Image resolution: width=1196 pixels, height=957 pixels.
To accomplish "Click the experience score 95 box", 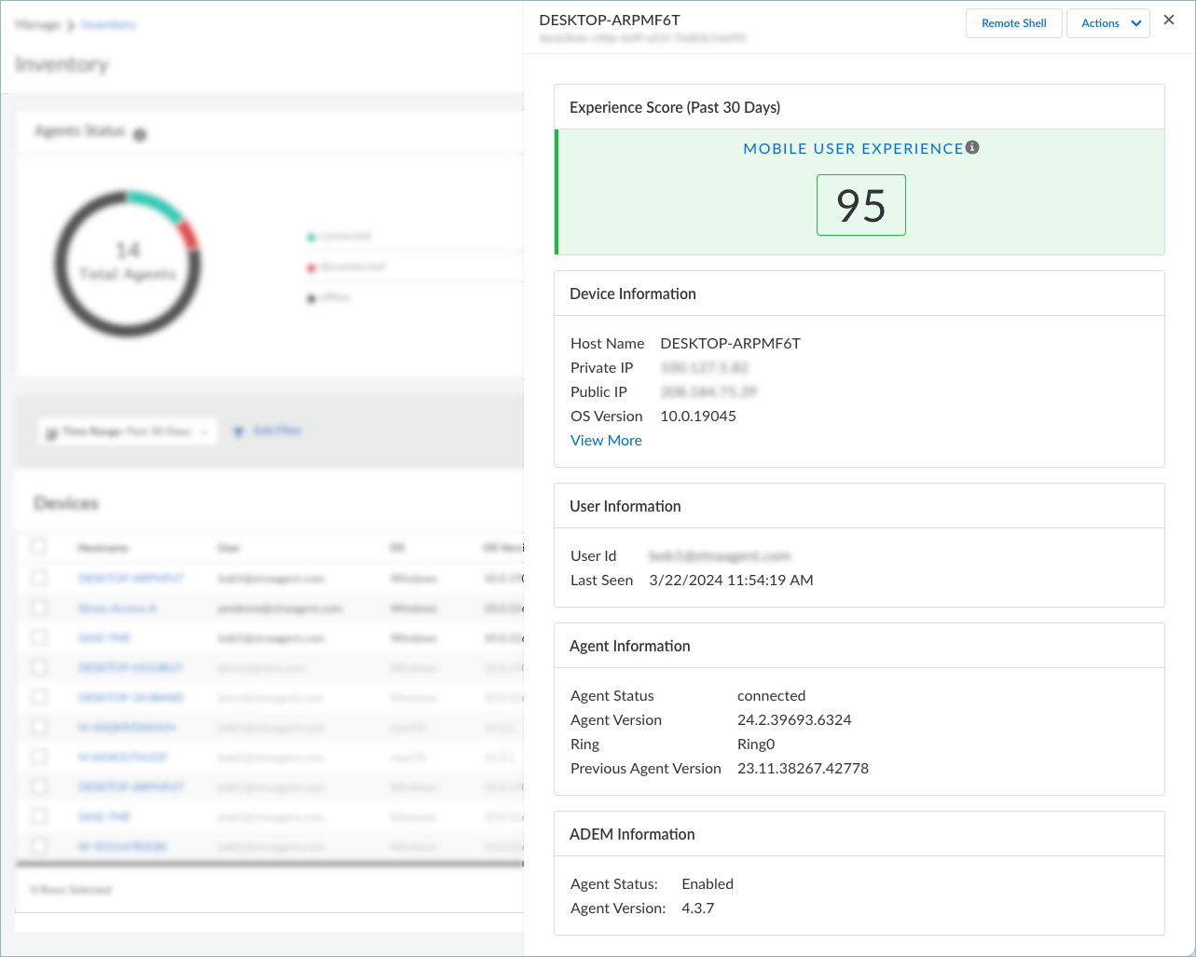I will pyautogui.click(x=860, y=205).
